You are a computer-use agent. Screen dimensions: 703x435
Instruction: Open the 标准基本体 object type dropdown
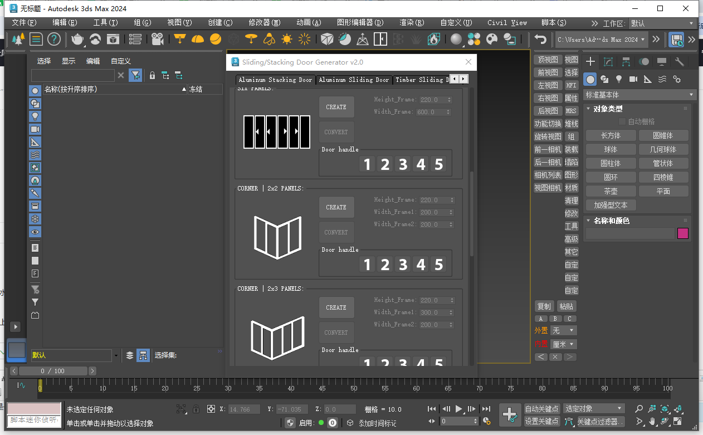click(x=639, y=95)
